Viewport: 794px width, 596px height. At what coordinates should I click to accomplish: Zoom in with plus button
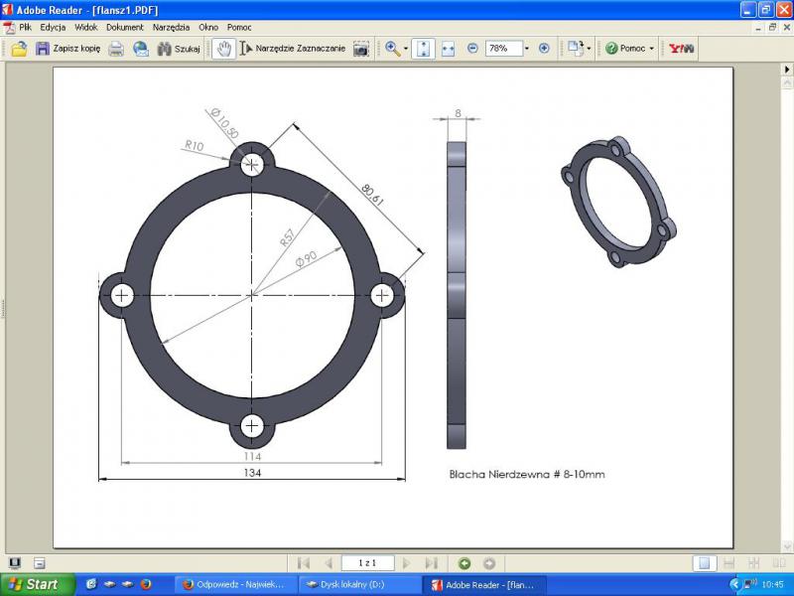544,49
